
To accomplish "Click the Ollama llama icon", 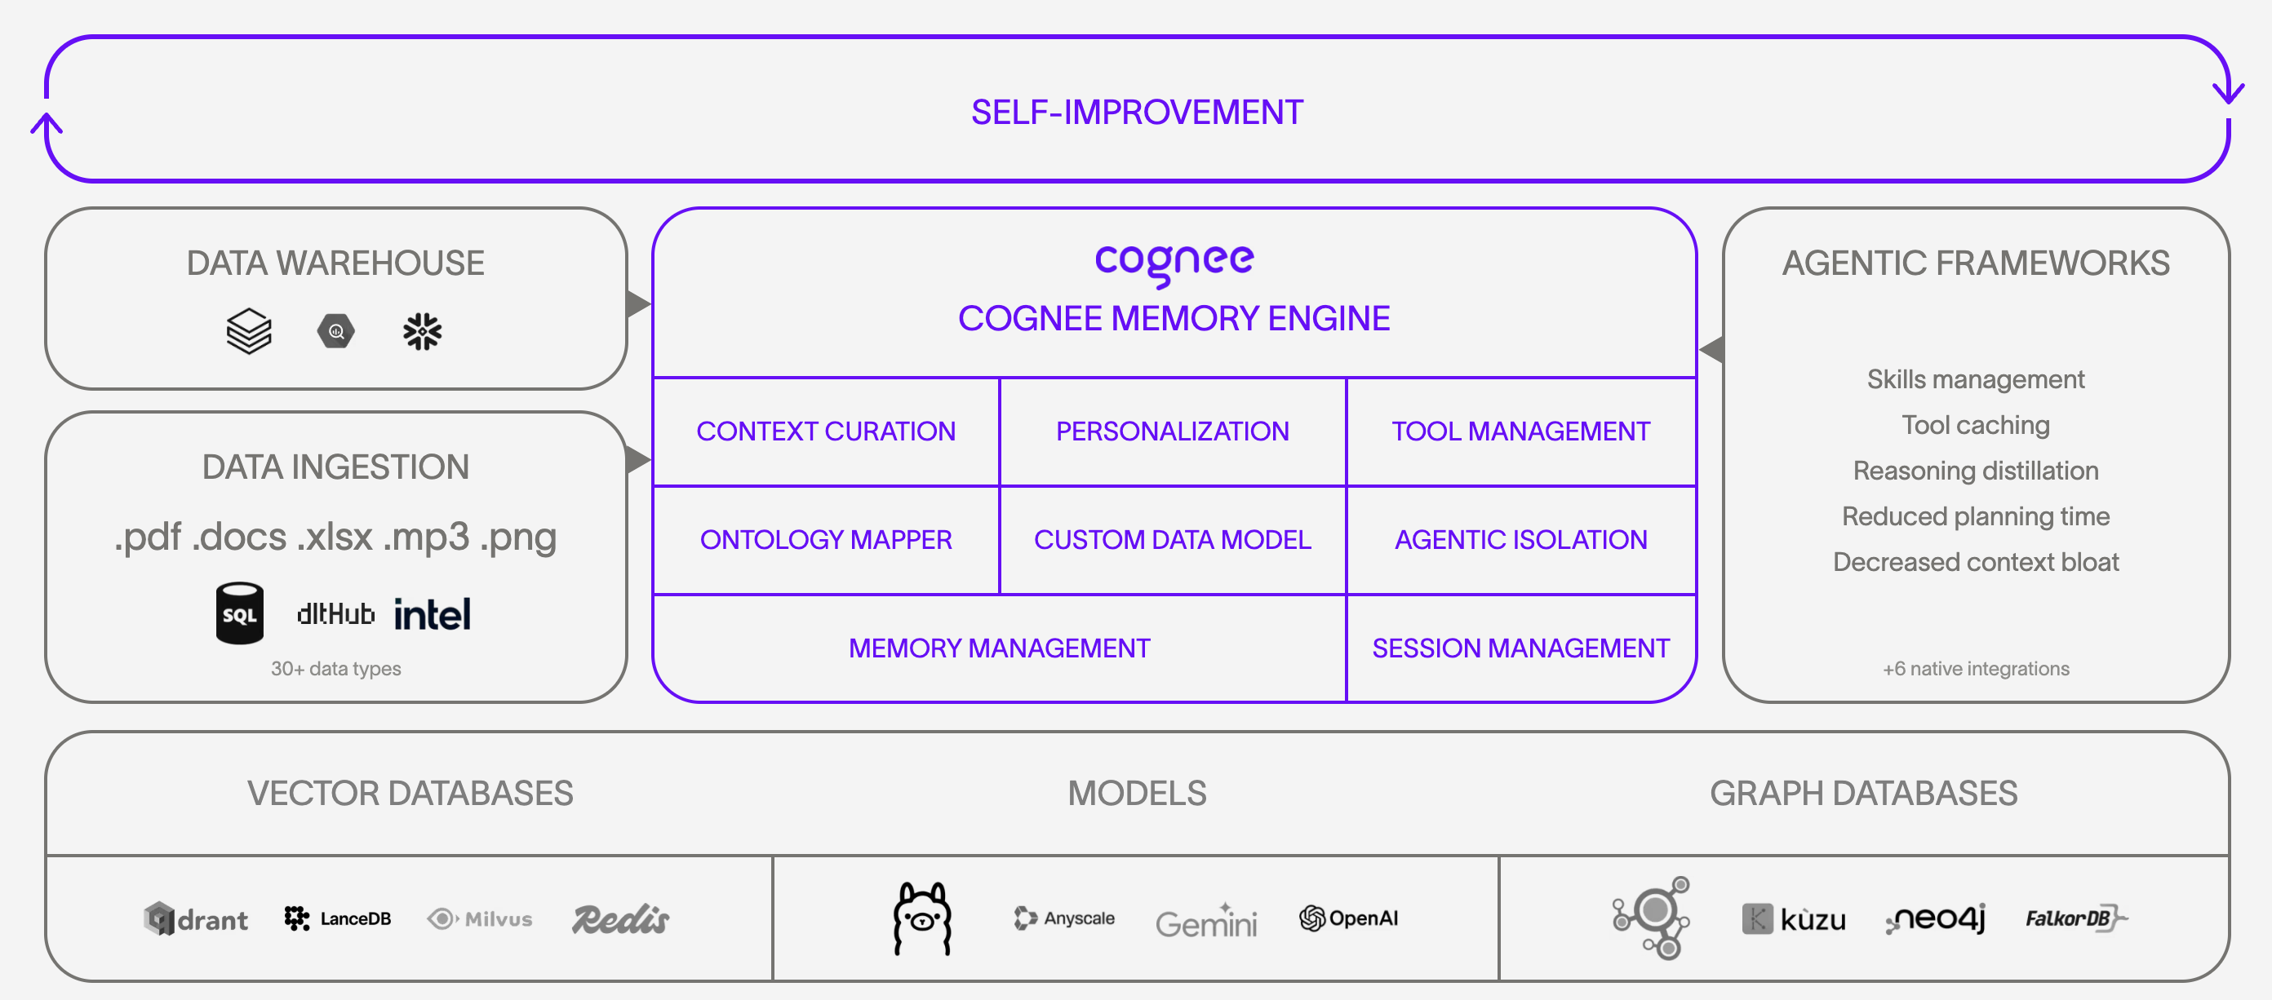I will tap(921, 918).
